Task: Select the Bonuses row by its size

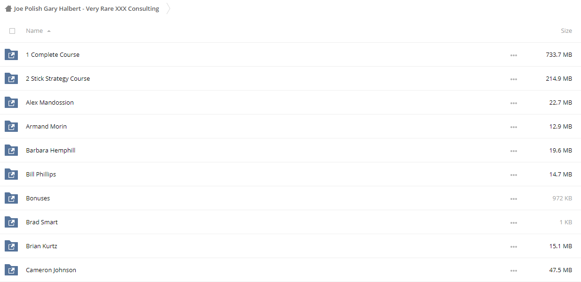Action: [562, 198]
